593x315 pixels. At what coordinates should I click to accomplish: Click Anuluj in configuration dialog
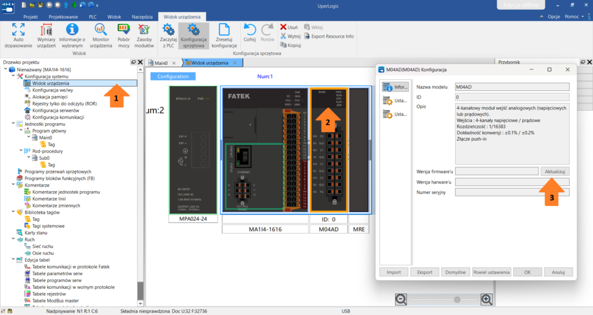(558, 272)
